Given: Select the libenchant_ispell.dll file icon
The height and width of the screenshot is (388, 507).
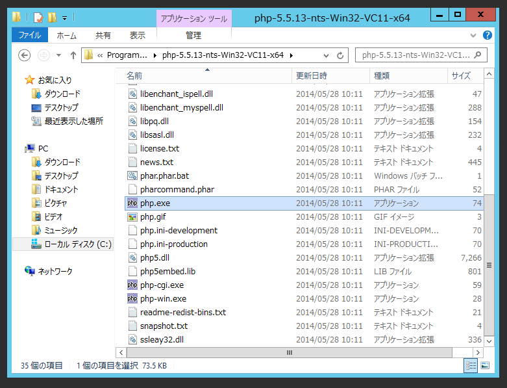Looking at the screenshot, I should point(132,94).
